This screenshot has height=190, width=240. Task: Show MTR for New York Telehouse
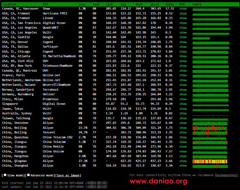point(183,66)
